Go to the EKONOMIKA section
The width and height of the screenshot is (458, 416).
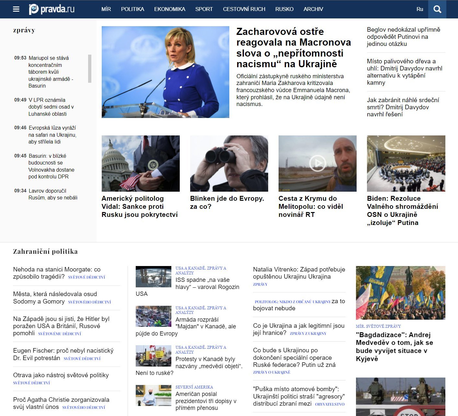pos(169,9)
